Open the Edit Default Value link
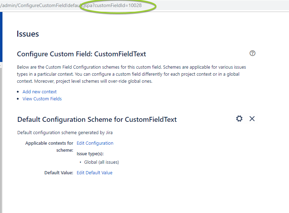Viewport: 289px width, 213px height. (95, 173)
